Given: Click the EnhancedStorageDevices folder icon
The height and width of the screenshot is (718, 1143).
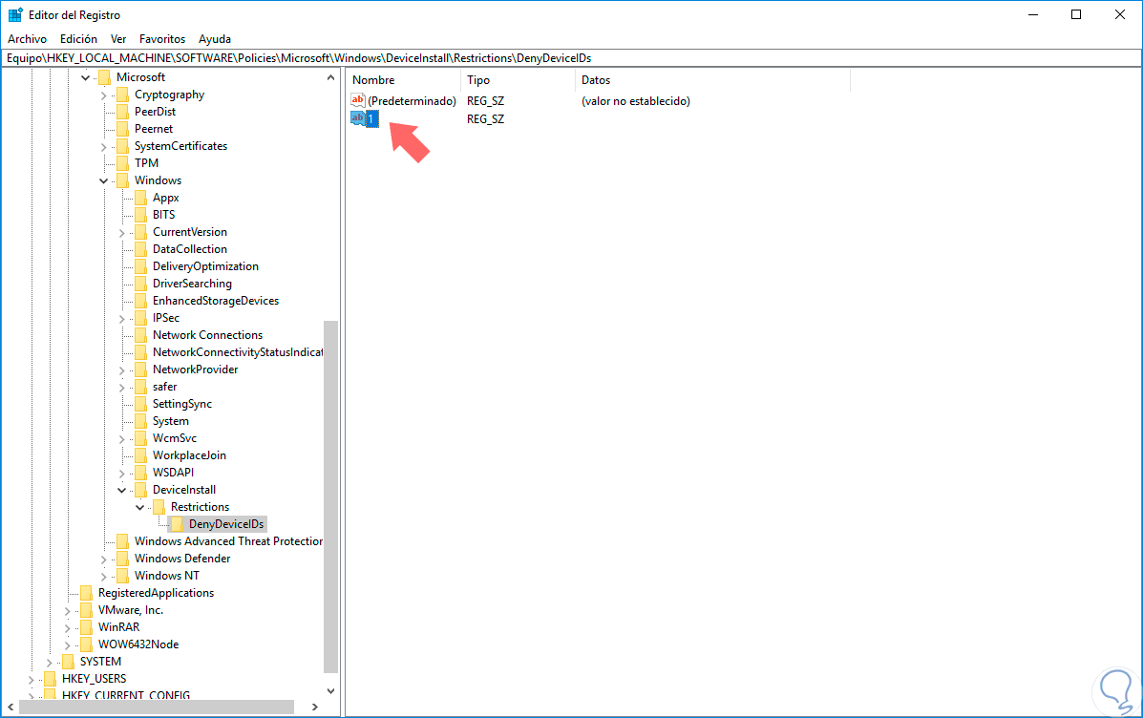Looking at the screenshot, I should point(140,301).
